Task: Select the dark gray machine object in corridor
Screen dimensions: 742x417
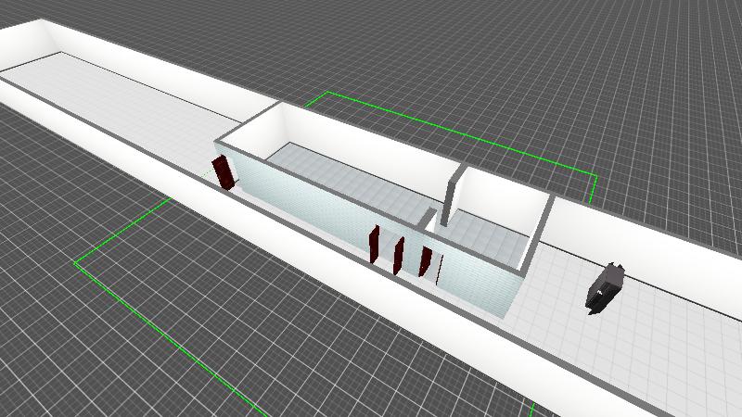Action: [605, 288]
